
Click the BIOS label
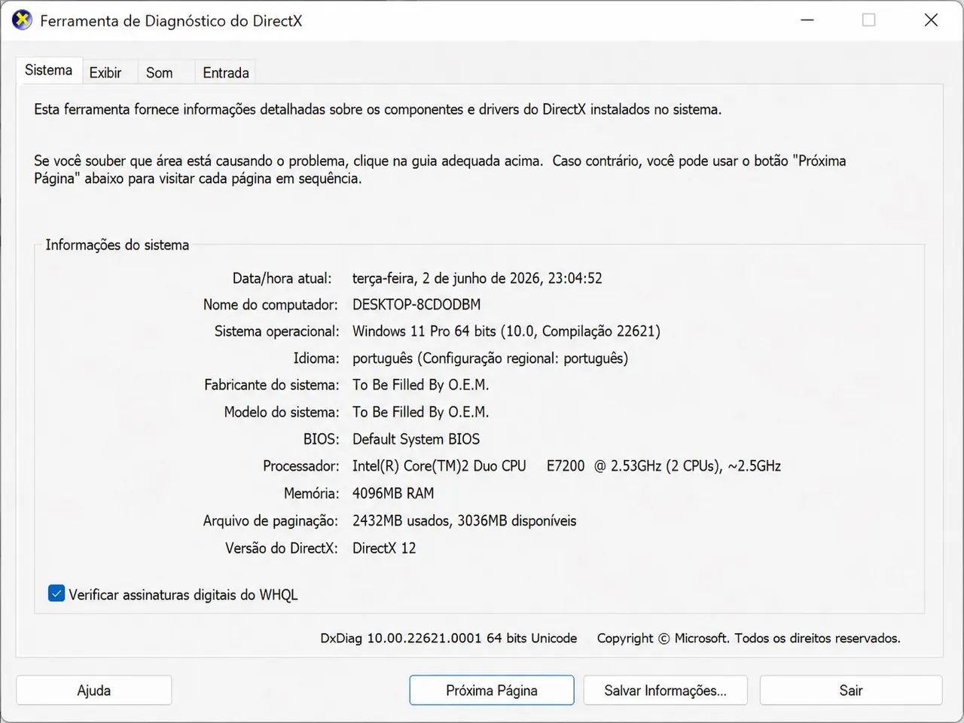322,439
